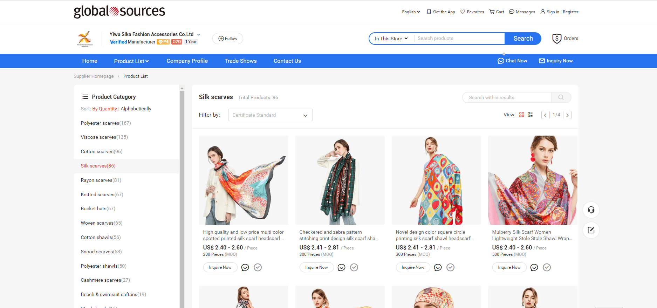Viewport: 657px width, 308px height.
Task: Select Viscose scarves(135) category
Action: (x=104, y=137)
